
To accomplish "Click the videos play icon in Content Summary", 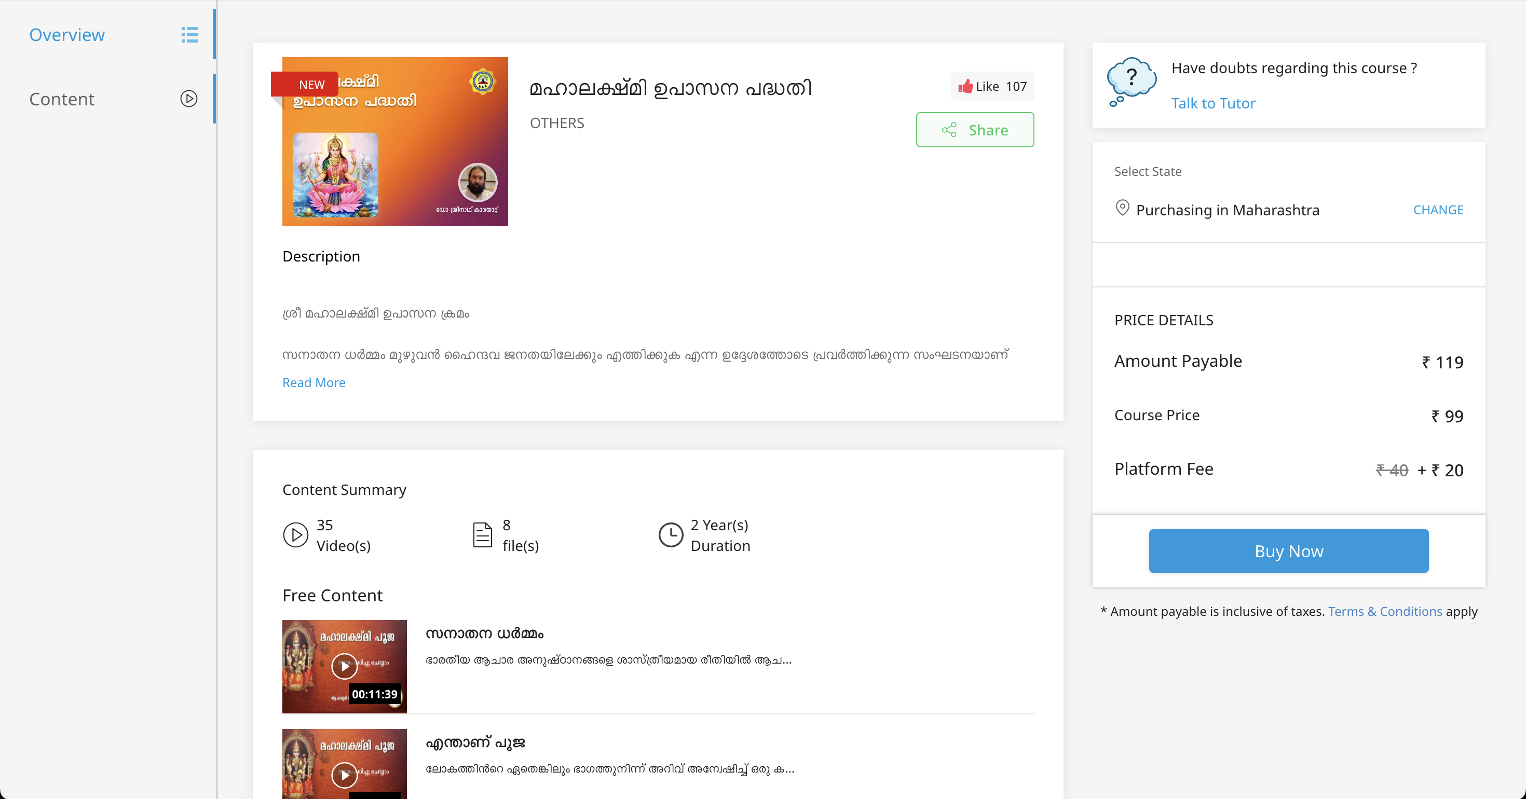I will [x=296, y=534].
